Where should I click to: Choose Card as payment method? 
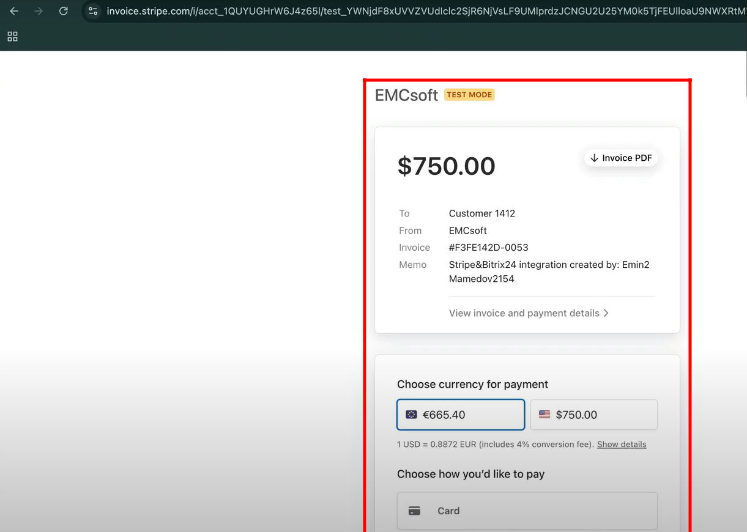(527, 511)
